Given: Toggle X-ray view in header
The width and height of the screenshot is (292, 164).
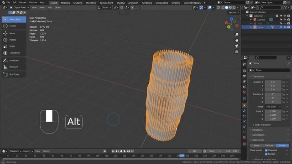Looking at the screenshot, I should tap(218, 8).
